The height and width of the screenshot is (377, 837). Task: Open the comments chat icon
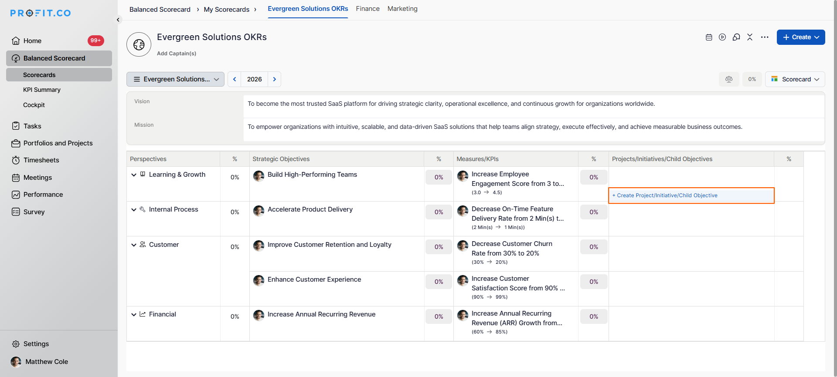[736, 37]
